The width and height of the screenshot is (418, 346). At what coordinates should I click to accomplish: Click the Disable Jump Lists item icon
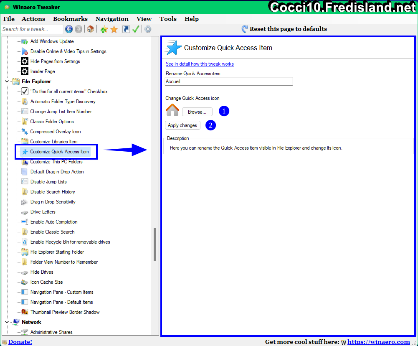tap(25, 182)
